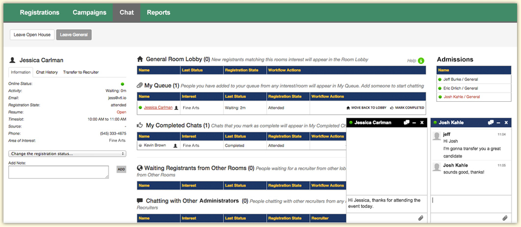Click profile icon next to Kevin Brown

click(176, 145)
